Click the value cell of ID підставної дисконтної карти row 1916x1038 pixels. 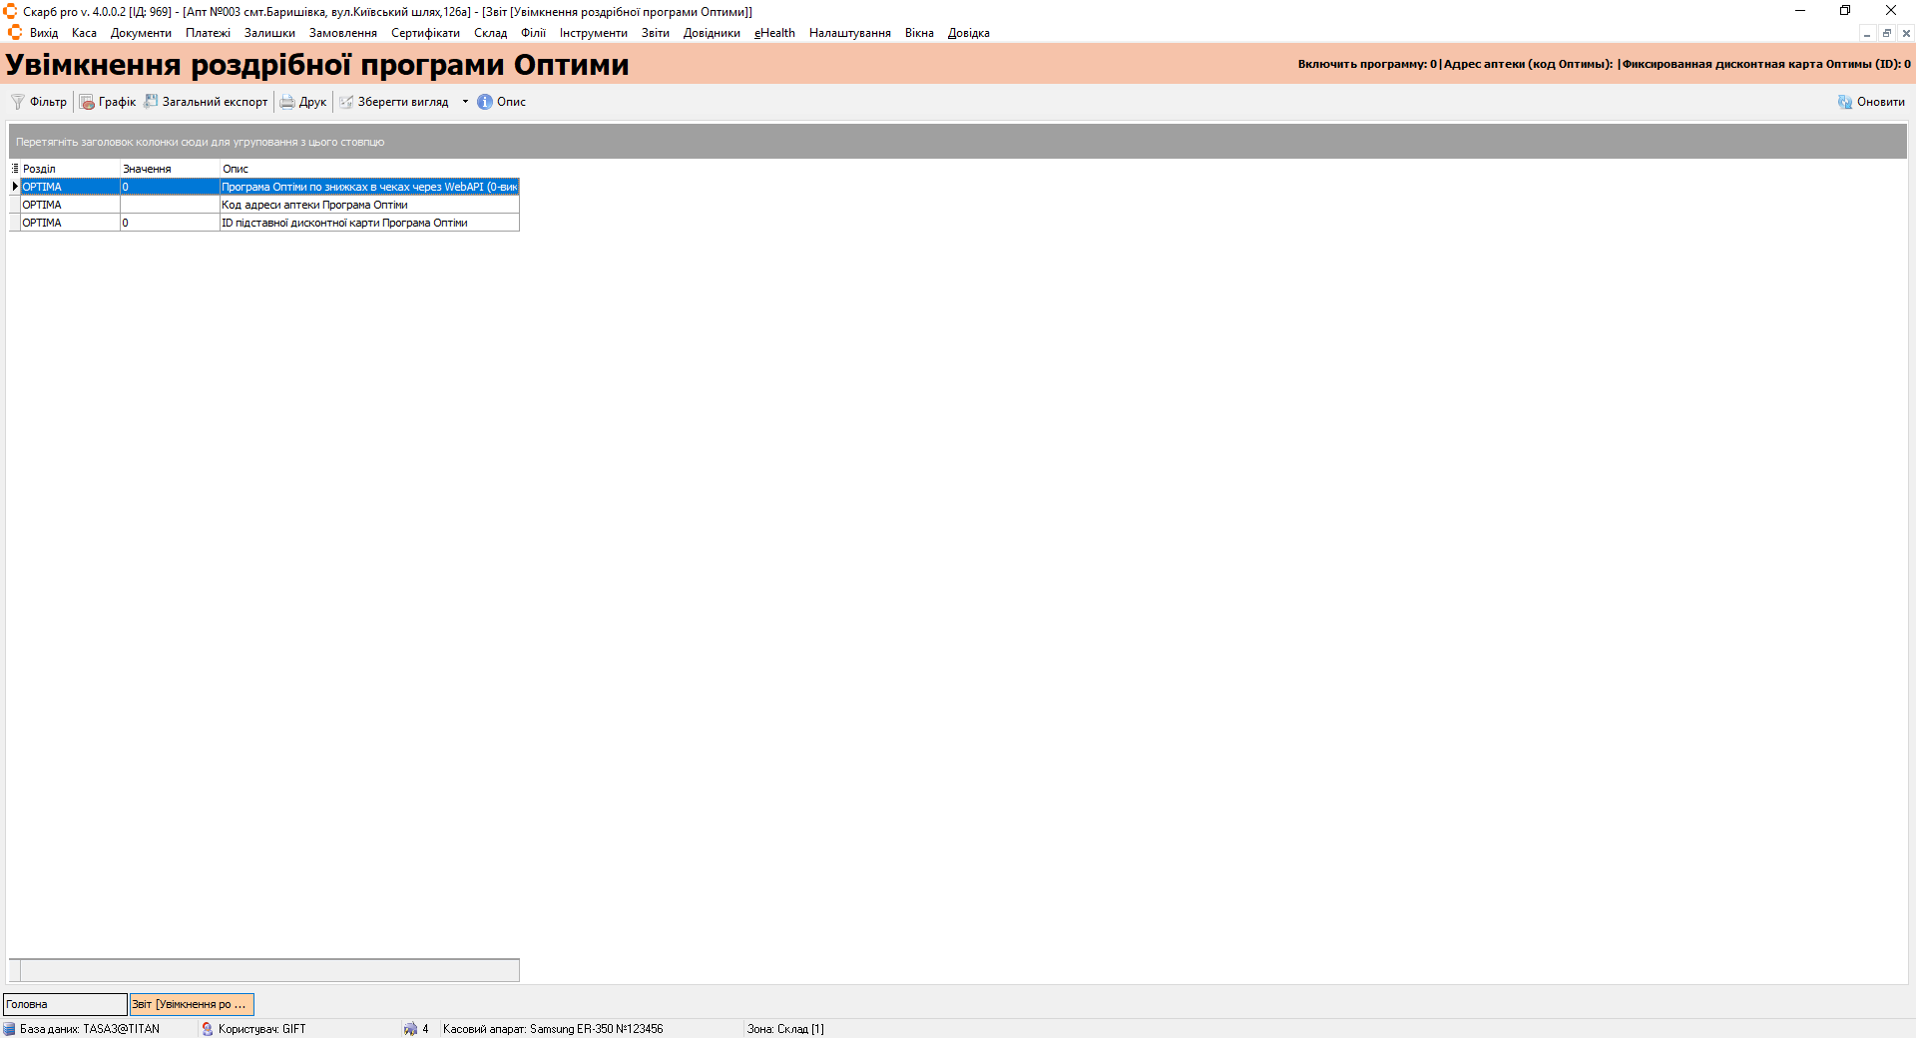pyautogui.click(x=169, y=223)
